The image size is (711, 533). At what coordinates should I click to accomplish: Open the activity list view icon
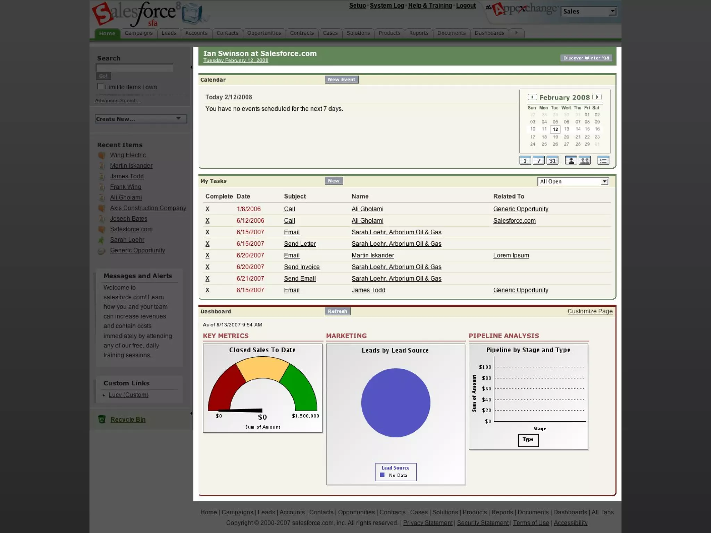tap(603, 161)
